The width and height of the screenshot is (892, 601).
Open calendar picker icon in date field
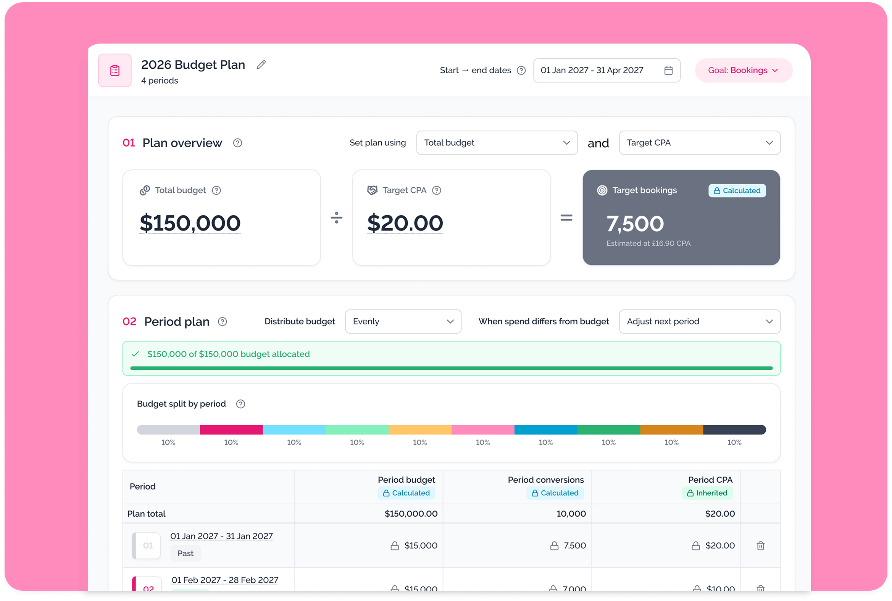point(668,71)
